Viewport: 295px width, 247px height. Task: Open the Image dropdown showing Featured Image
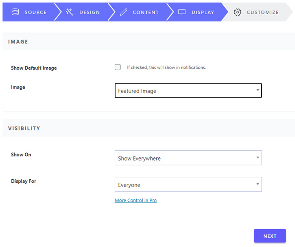click(188, 90)
